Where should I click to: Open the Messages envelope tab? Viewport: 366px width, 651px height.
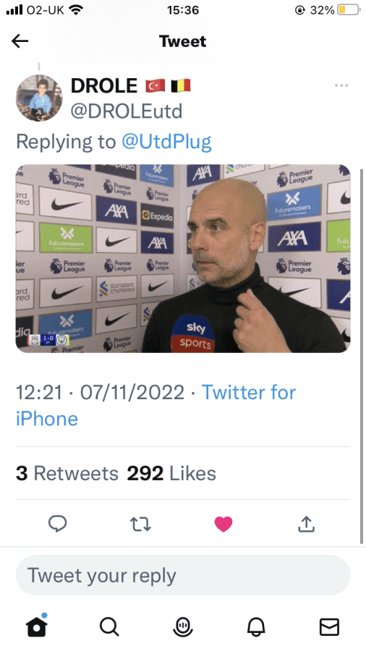tap(330, 626)
